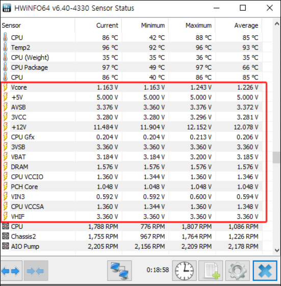Click the VIN3 voltage bolt icon
Screen dimensions: 281x286
click(6, 197)
